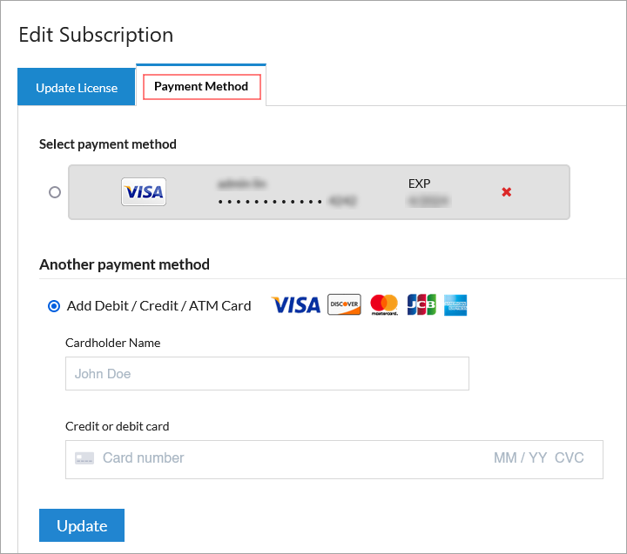The height and width of the screenshot is (554, 627).
Task: Focus the Cardholder Name input field
Action: pos(266,373)
